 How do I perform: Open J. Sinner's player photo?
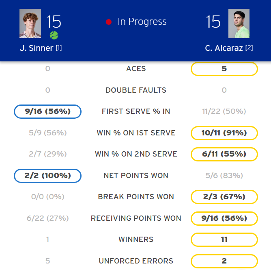point(30,24)
